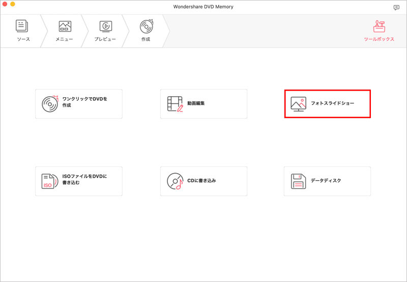This screenshot has width=407, height=282.
Task: Go to the プレビュー step tab
Action: (x=105, y=31)
